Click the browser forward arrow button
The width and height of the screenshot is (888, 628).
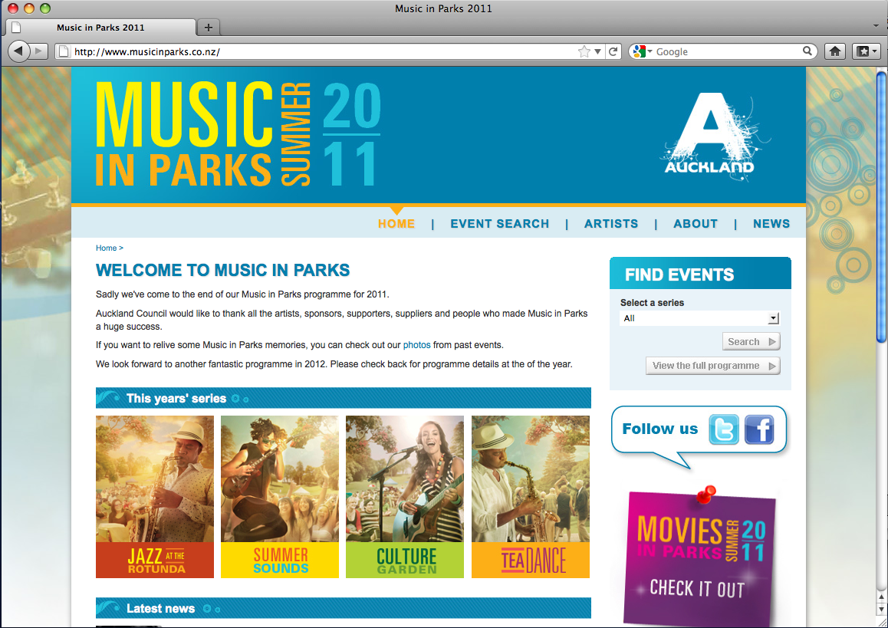(39, 51)
